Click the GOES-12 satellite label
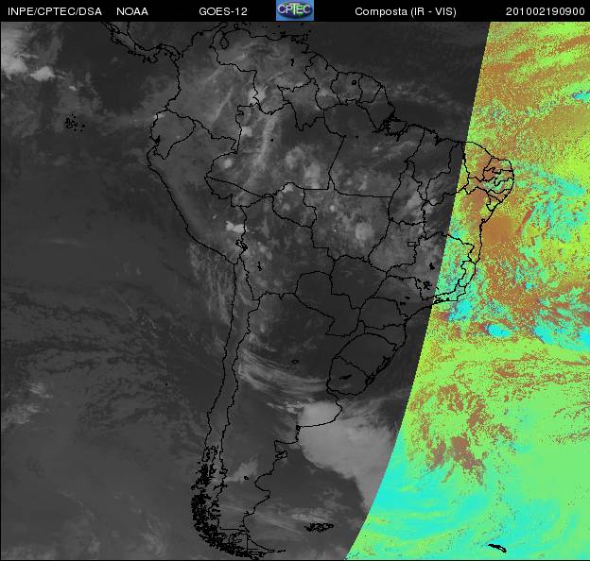The width and height of the screenshot is (590, 561). pyautogui.click(x=223, y=11)
